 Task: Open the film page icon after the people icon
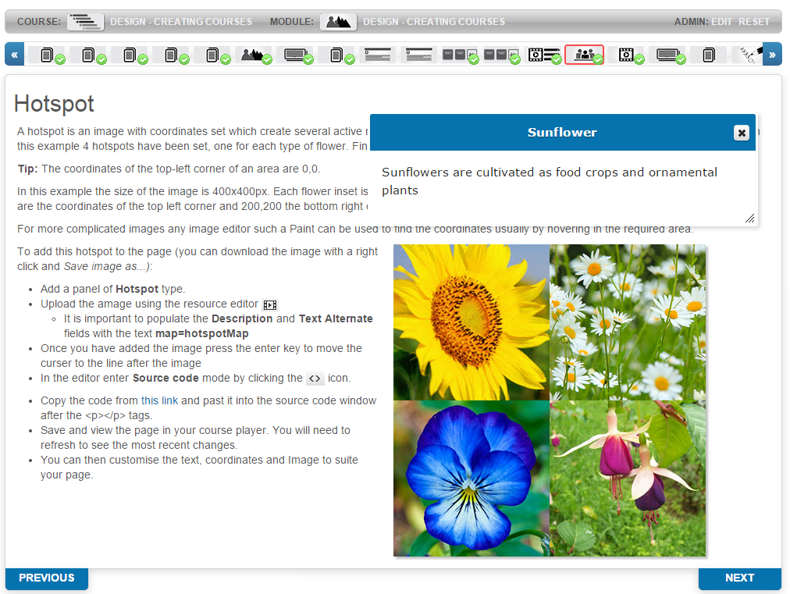click(627, 55)
